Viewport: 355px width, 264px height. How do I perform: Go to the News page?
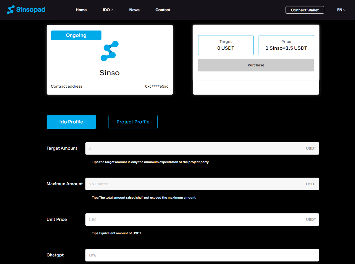click(134, 10)
